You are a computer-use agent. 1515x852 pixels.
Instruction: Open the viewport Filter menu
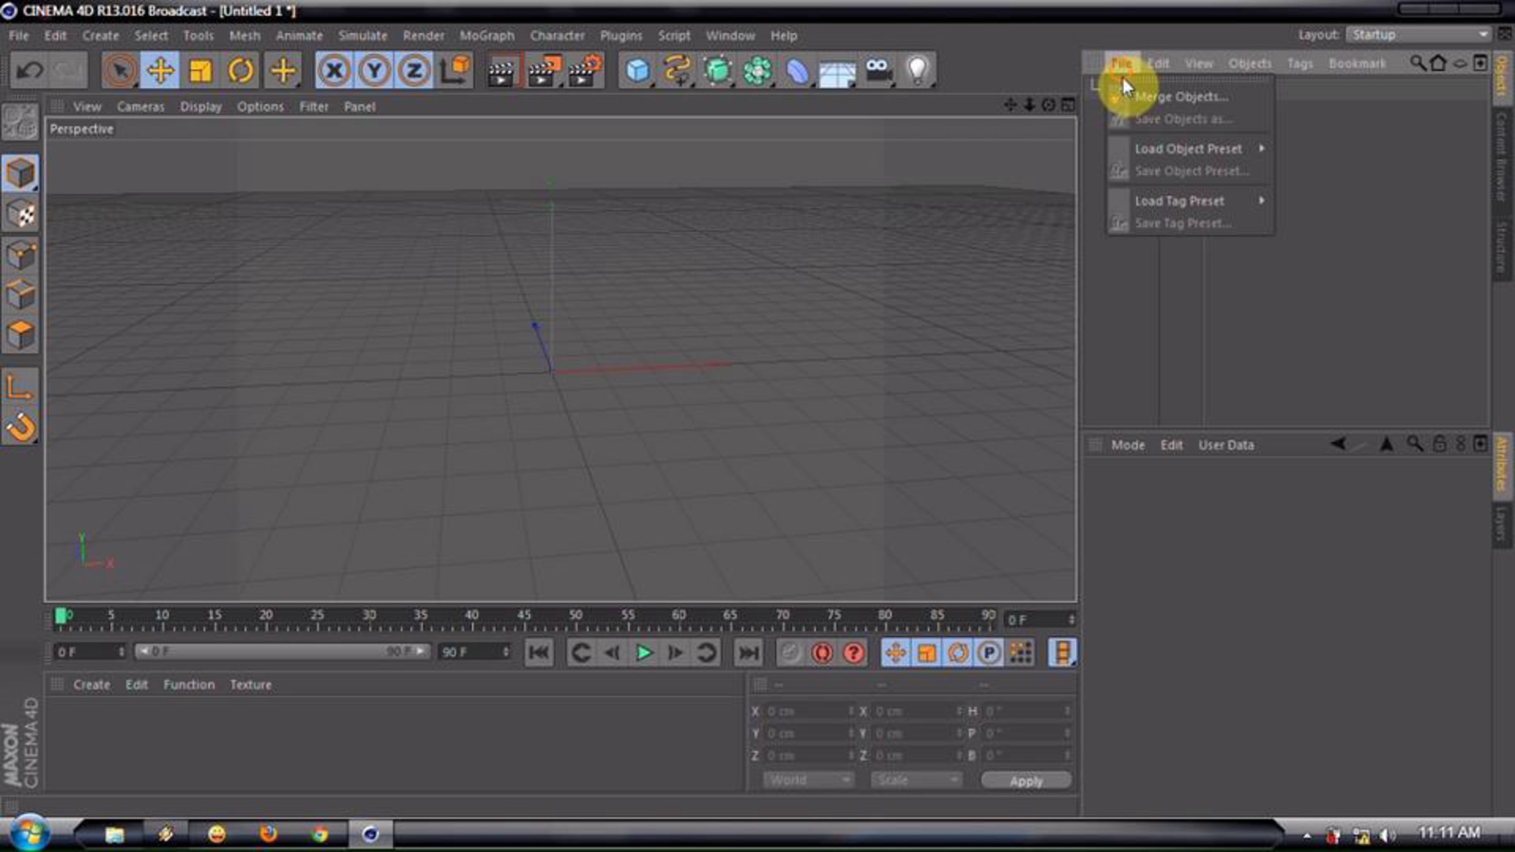314,107
